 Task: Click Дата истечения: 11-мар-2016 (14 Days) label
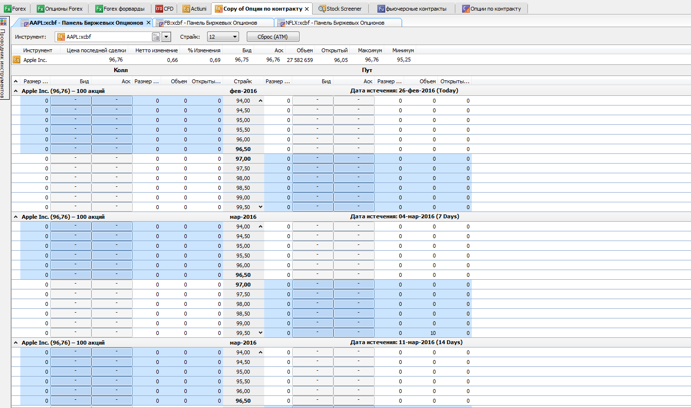click(406, 342)
